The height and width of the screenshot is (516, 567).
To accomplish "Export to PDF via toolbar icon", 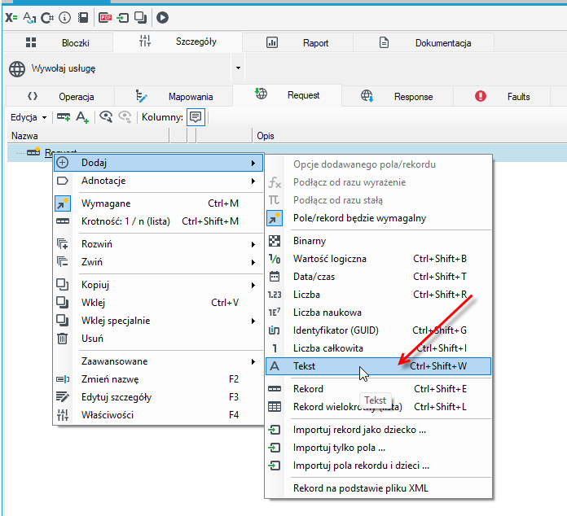I will tap(105, 17).
